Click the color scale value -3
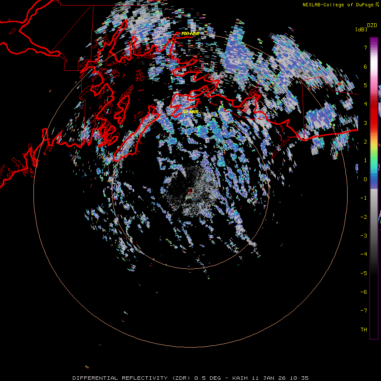The width and height of the screenshot is (381, 381). (364, 236)
